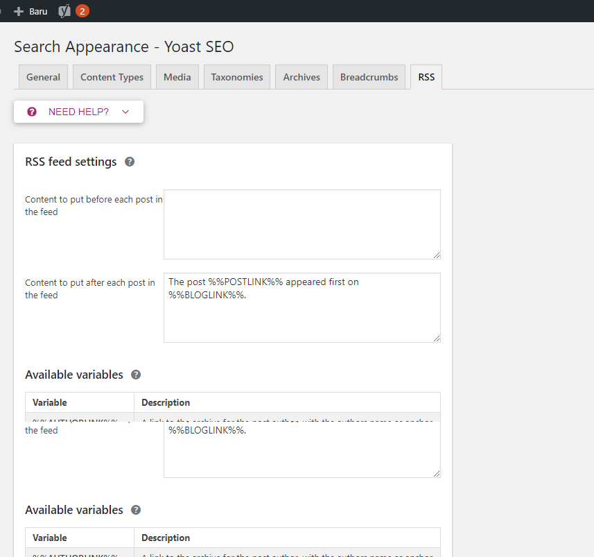Viewport: 594px width, 557px height.
Task: Open the orange notification badge showing 2
Action: pyautogui.click(x=82, y=11)
